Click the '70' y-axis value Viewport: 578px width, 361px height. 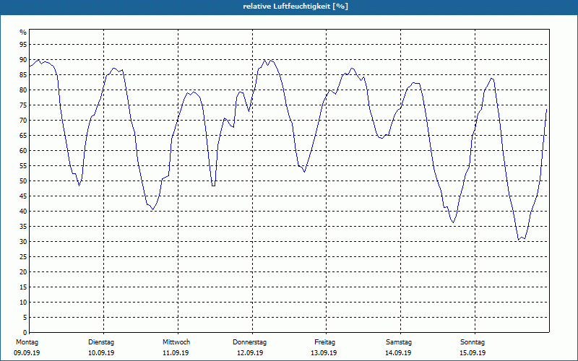coord(23,121)
